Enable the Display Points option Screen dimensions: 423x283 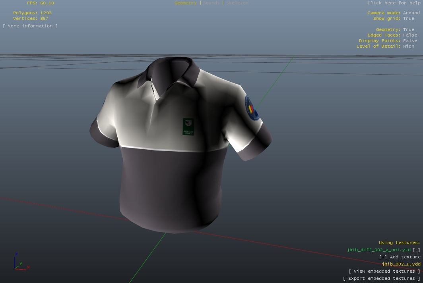(410, 41)
